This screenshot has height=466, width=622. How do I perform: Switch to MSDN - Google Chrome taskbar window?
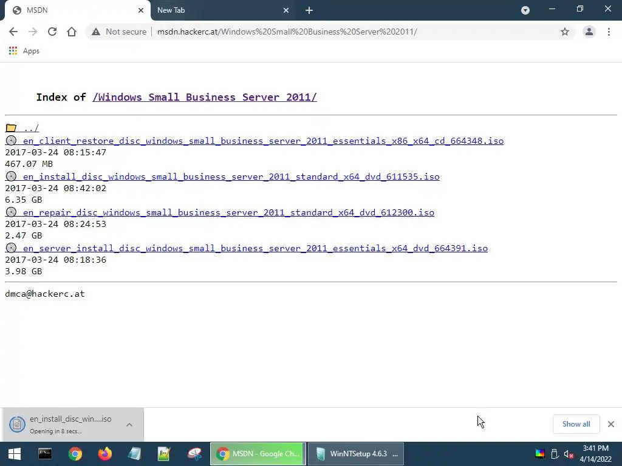pyautogui.click(x=258, y=454)
